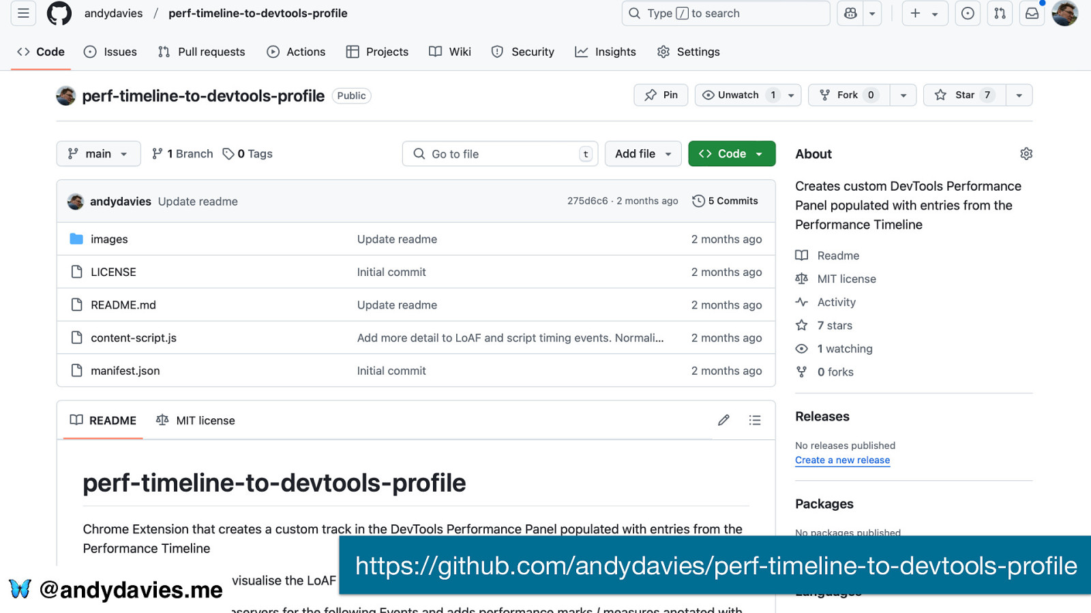Open the LICENSE file
1091x613 pixels.
coord(113,272)
